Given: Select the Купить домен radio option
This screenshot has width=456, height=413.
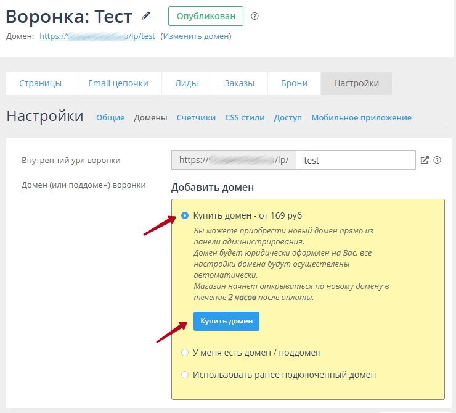Looking at the screenshot, I should [185, 215].
